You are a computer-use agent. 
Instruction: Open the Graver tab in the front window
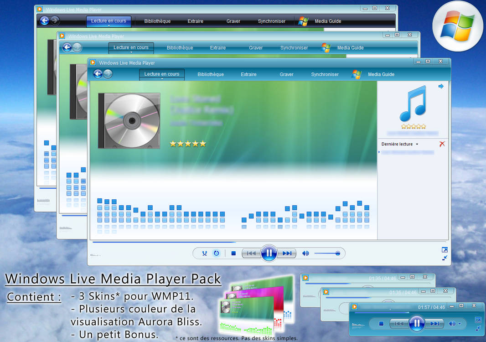tap(286, 74)
